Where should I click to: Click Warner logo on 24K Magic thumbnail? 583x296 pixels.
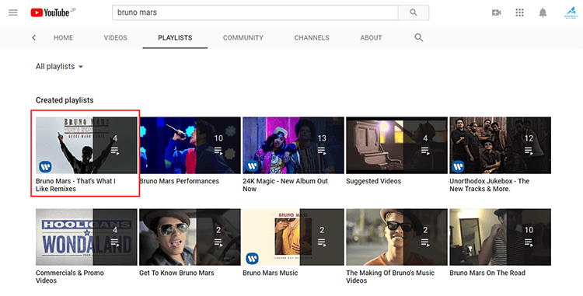click(252, 166)
